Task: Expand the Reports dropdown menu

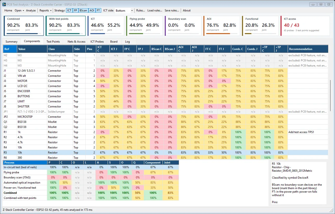Action: pos(45,10)
